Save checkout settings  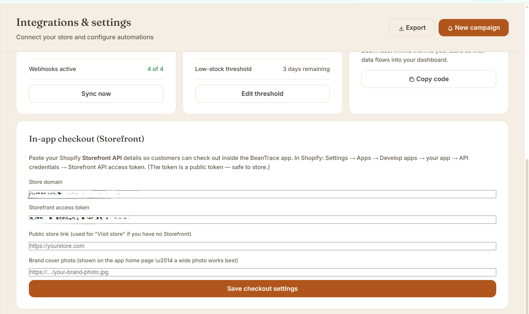(x=262, y=288)
